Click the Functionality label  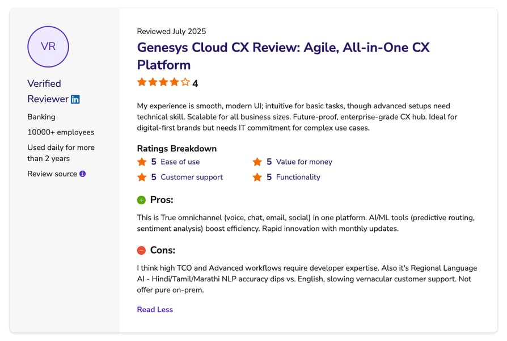pos(298,177)
